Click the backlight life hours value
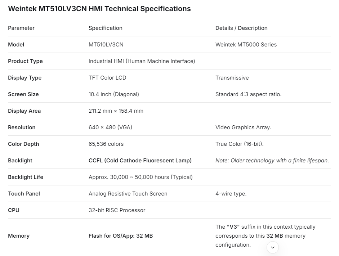Viewport: 339px width, 256px height. (140, 177)
